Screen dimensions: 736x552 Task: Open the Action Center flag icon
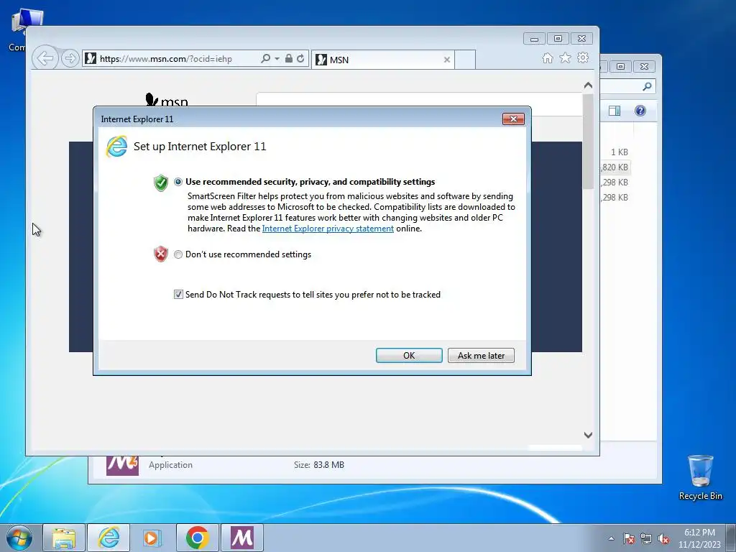[x=628, y=538]
